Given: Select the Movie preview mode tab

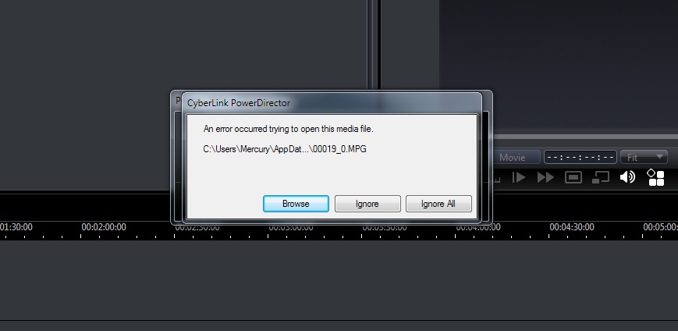Looking at the screenshot, I should click(516, 157).
